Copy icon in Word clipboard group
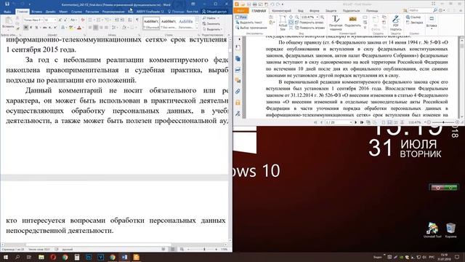The height and width of the screenshot is (262, 465). coord(17,23)
